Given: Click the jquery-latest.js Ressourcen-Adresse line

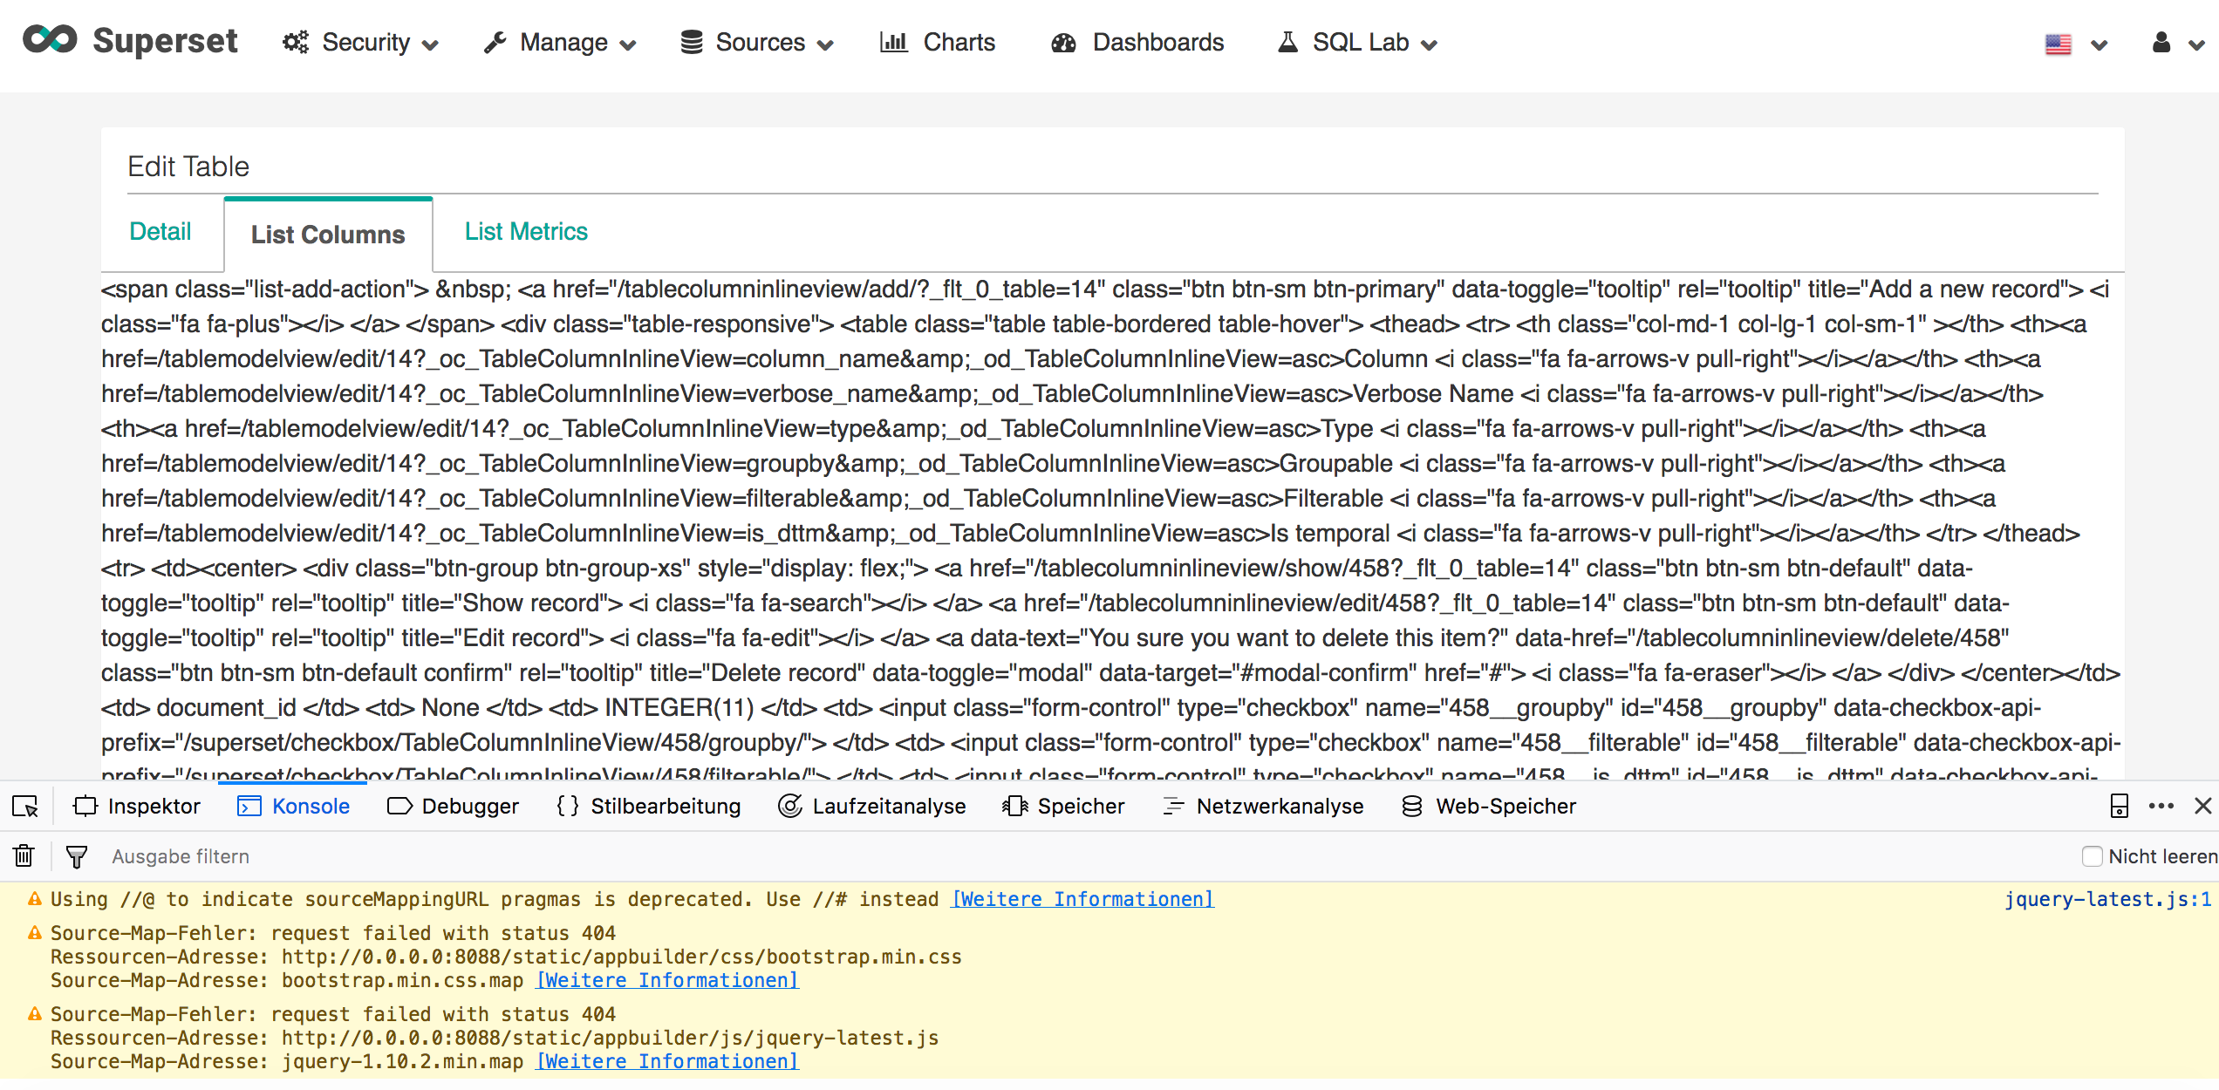Looking at the screenshot, I should 495,1038.
